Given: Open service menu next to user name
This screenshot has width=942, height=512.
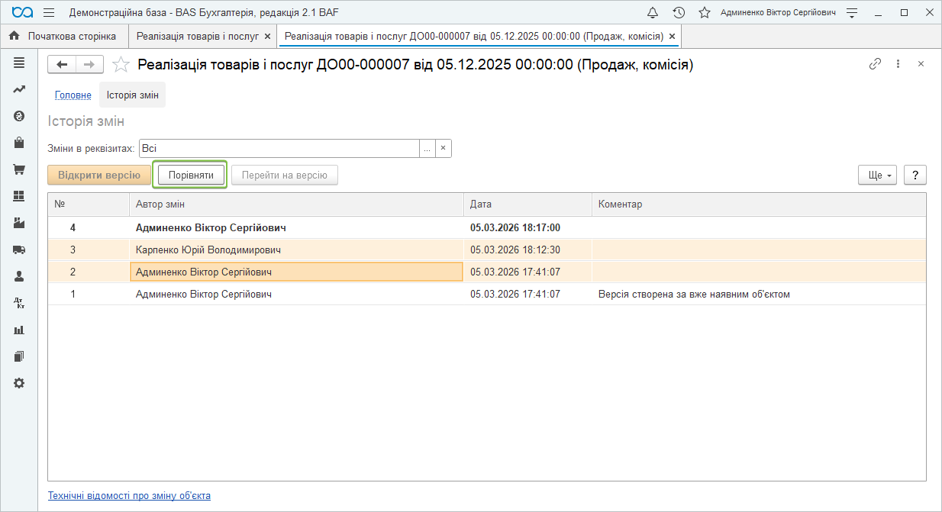Looking at the screenshot, I should pyautogui.click(x=852, y=12).
